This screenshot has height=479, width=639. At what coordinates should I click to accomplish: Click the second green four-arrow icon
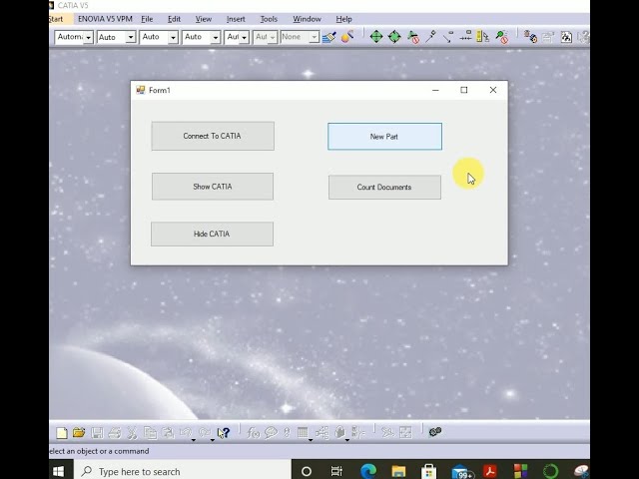[394, 37]
